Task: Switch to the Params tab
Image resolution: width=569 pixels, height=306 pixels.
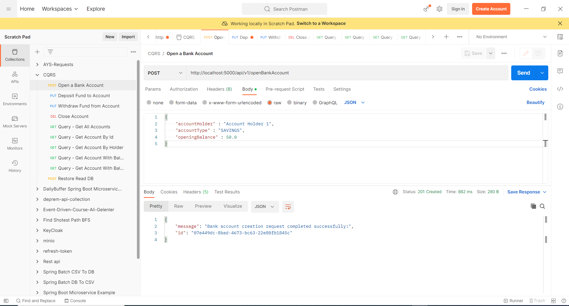Action: [153, 89]
